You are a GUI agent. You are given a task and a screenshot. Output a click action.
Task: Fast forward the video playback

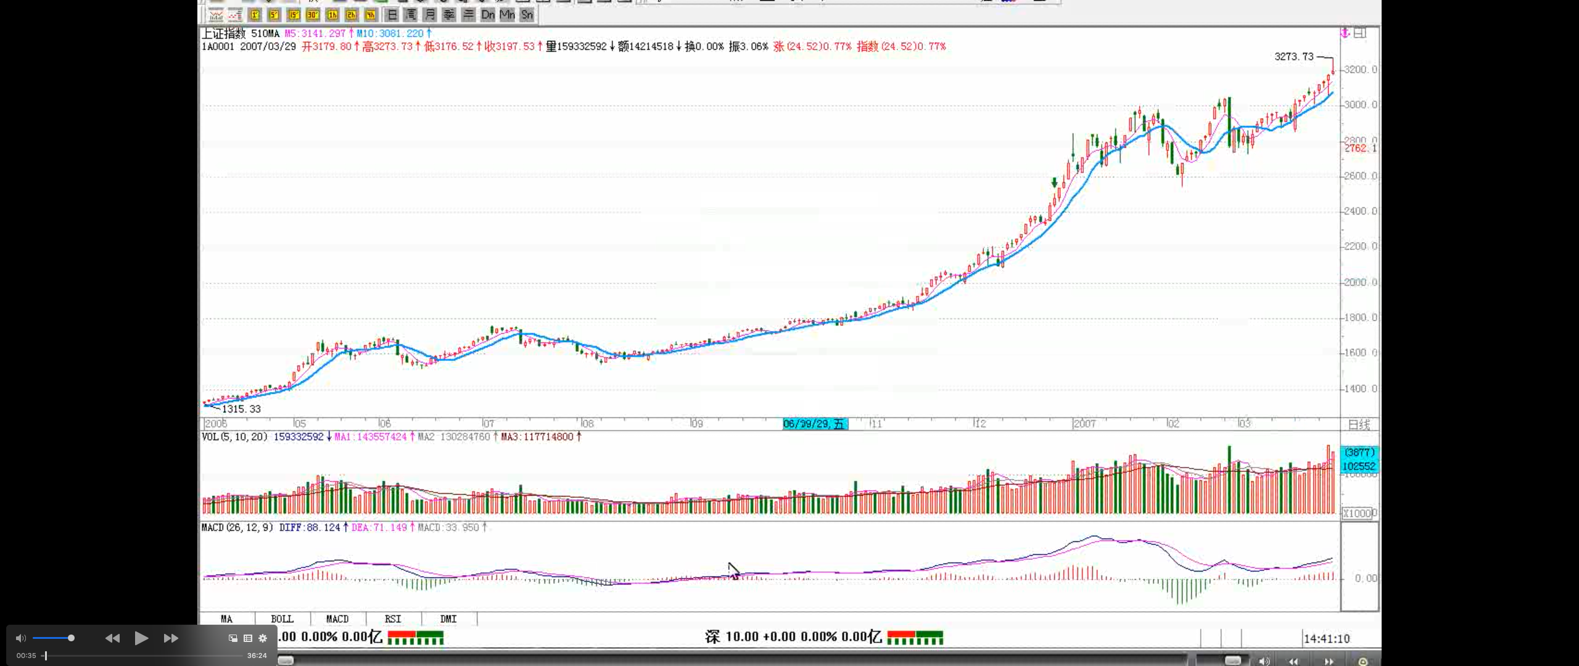171,638
